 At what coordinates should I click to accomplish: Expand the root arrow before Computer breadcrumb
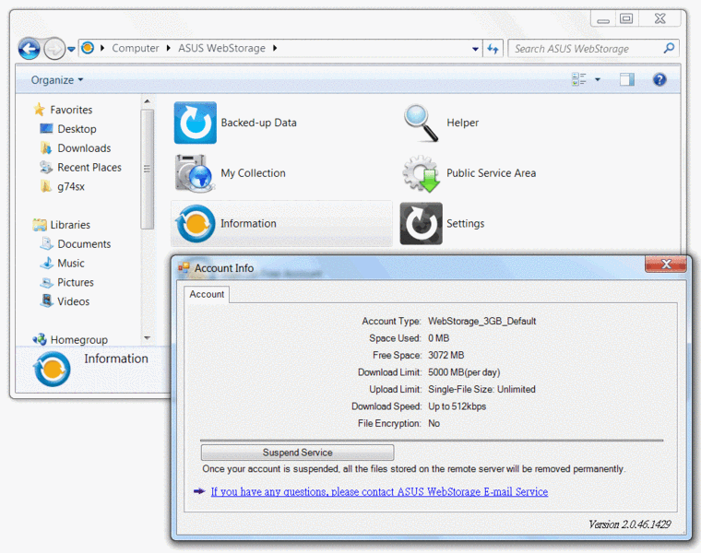click(x=102, y=48)
